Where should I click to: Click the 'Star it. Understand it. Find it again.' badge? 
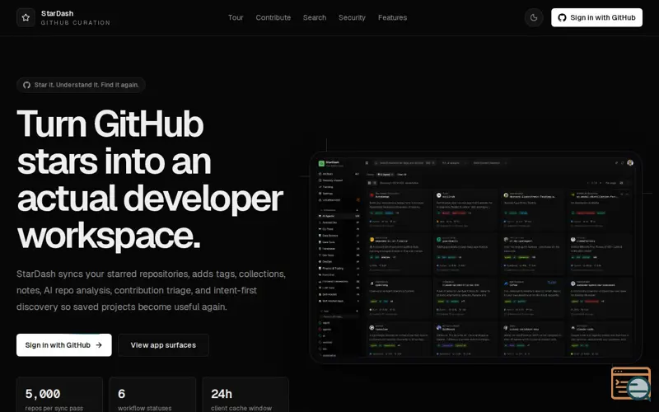pos(81,85)
